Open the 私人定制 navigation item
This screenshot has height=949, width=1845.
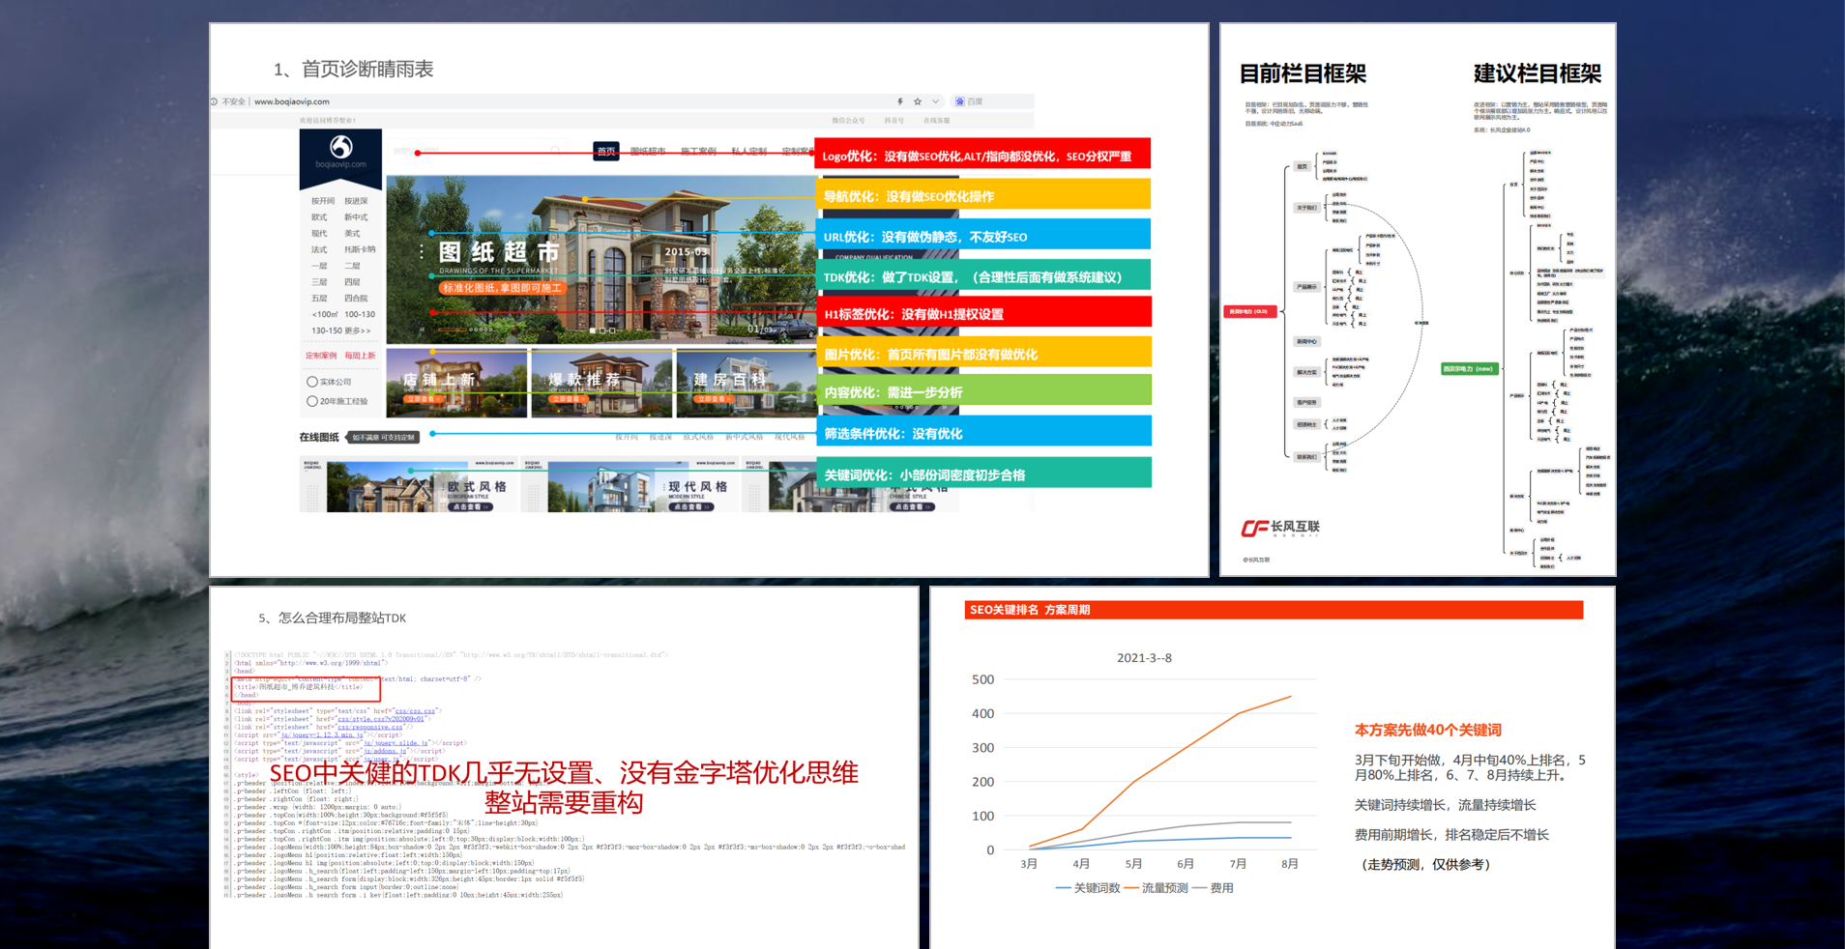click(x=748, y=152)
